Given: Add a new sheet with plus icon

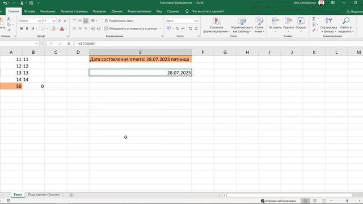Looking at the screenshot, I should 71,195.
